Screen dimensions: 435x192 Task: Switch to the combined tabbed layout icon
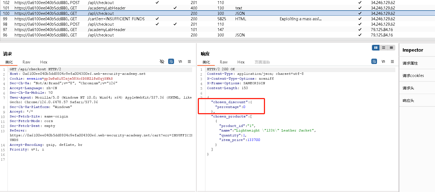(391, 48)
